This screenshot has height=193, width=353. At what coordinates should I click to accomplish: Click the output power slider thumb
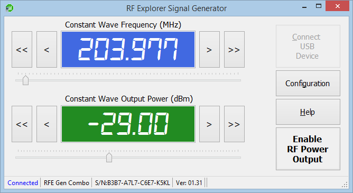[109, 158]
